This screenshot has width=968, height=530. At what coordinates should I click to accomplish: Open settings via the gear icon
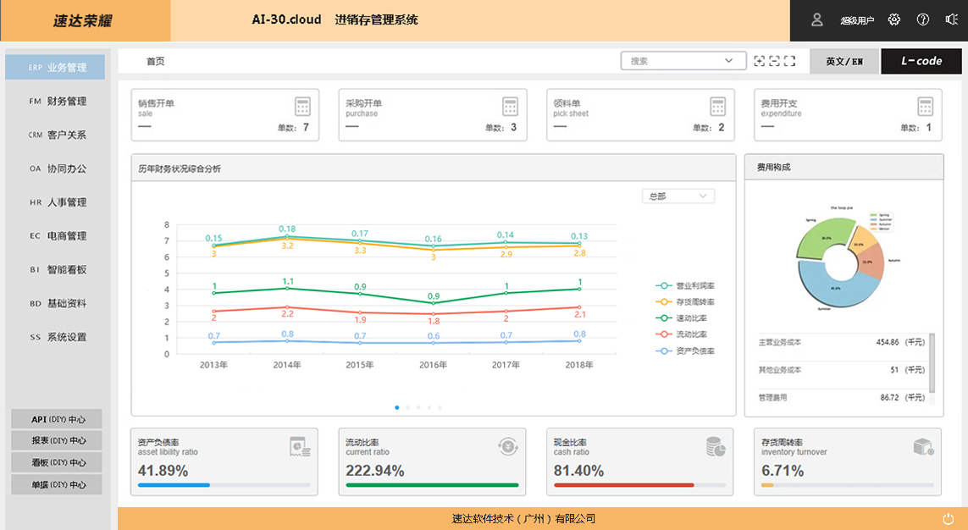coord(894,19)
